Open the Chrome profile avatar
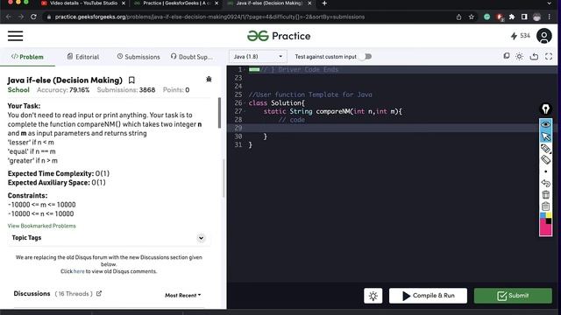This screenshot has height=315, width=561. click(536, 17)
